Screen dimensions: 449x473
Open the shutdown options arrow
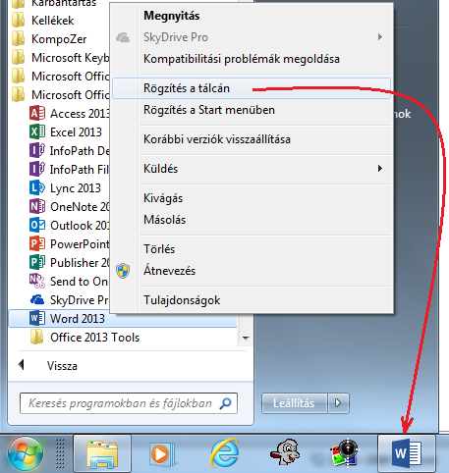[x=338, y=403]
